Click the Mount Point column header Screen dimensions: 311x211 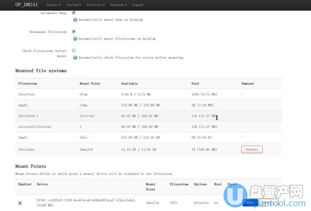[90, 84]
